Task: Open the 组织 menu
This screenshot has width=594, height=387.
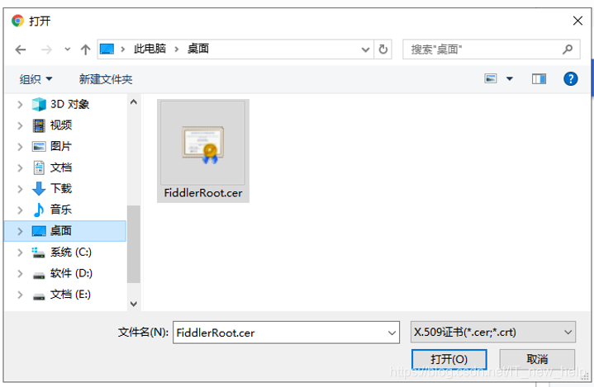Action: (36, 79)
